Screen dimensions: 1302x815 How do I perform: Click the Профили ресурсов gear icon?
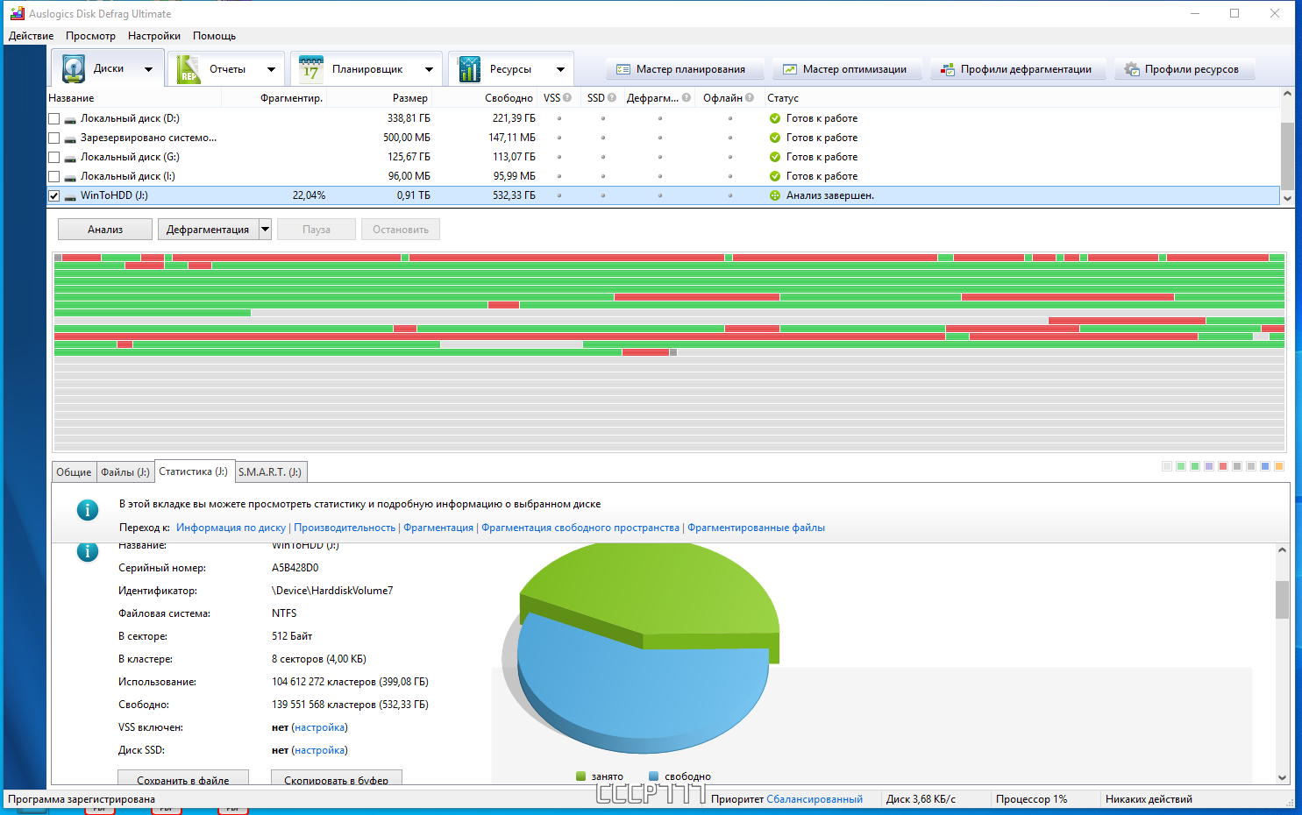1132,69
